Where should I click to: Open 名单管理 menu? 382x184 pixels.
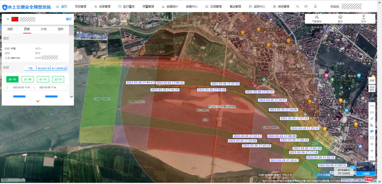coord(102,7)
